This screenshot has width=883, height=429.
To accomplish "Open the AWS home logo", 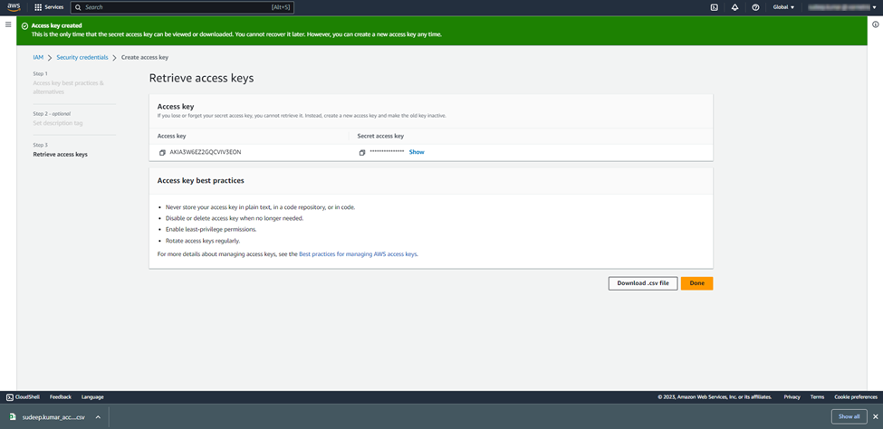I will coord(14,7).
